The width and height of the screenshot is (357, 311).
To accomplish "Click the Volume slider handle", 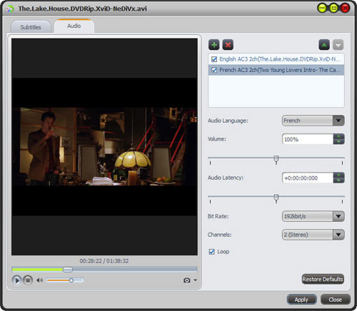I will tap(276, 160).
